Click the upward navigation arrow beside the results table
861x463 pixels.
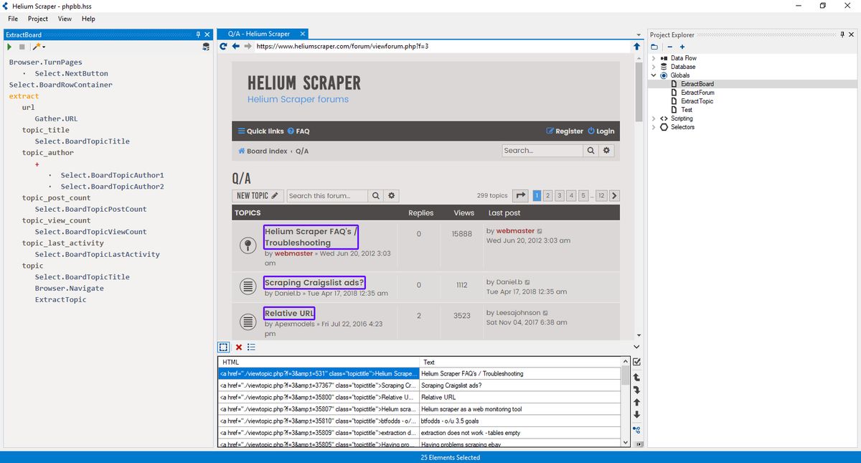click(636, 402)
